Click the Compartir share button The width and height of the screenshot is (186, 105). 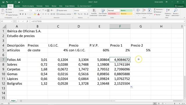click(179, 6)
